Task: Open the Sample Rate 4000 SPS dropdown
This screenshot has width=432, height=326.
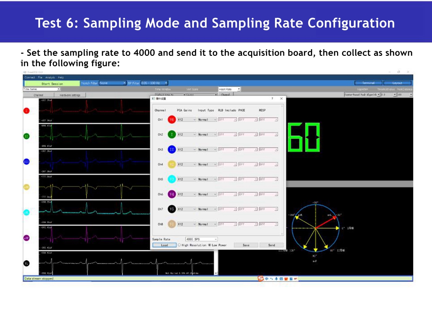Action: (201, 239)
